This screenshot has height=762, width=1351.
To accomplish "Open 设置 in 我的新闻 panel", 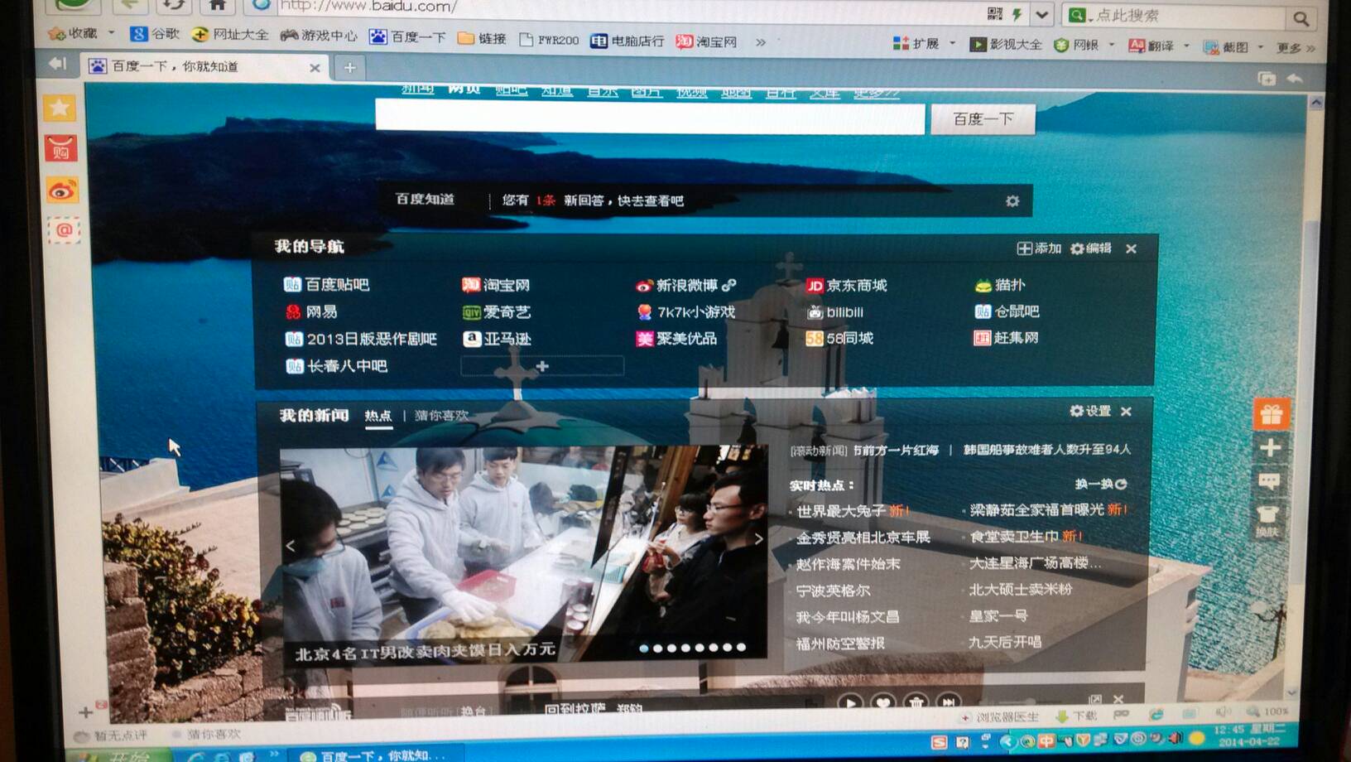I will tap(1090, 412).
